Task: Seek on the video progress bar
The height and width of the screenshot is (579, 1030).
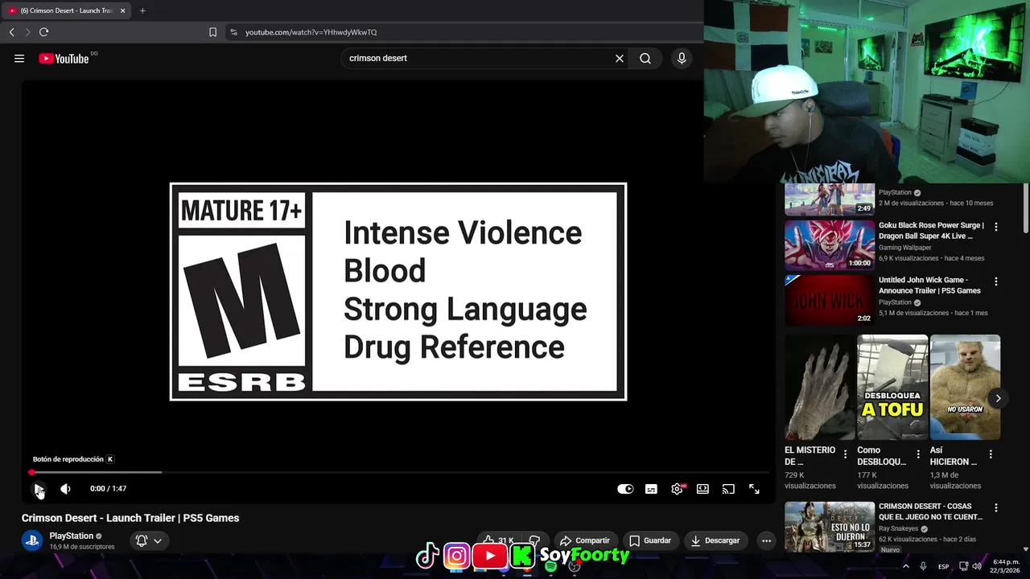Action: click(x=399, y=472)
